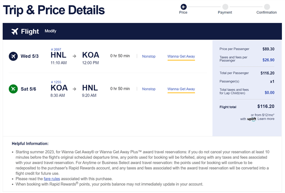This screenshot has width=285, height=193.
Task: Click the Uplift logo
Action: pyautogui.click(x=252, y=119)
